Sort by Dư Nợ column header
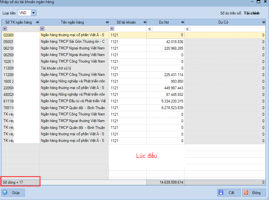Image resolution: width=269 pixels, height=200 pixels. 163,22
